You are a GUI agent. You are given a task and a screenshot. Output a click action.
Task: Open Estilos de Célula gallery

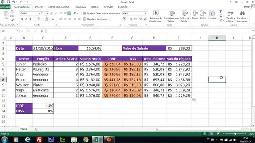point(184,17)
